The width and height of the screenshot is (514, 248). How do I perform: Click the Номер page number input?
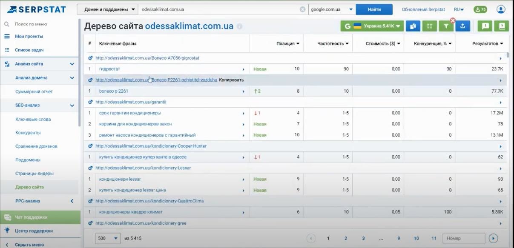point(464,239)
